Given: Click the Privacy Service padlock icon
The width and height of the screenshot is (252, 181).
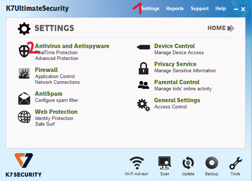Looking at the screenshot, I should click(x=144, y=68).
